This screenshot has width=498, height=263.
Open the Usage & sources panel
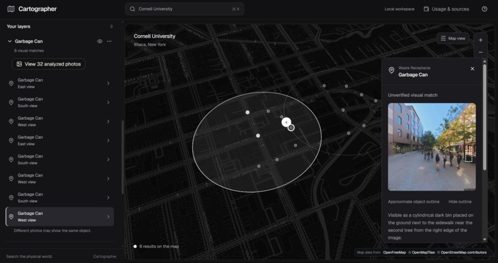(446, 9)
